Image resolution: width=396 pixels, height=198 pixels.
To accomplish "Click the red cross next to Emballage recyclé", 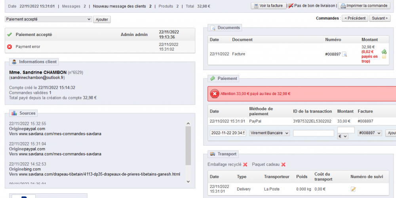I will [245, 165].
